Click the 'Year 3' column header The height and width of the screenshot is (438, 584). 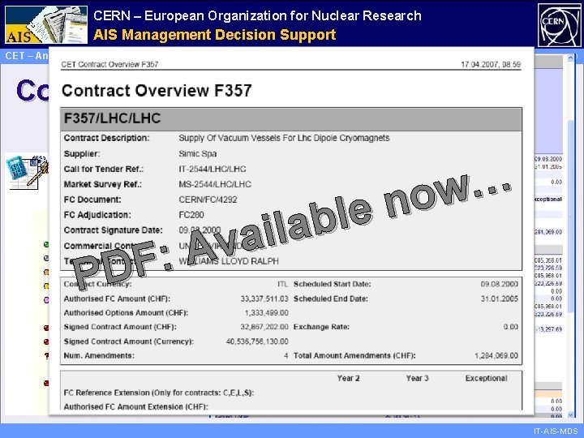click(x=417, y=379)
